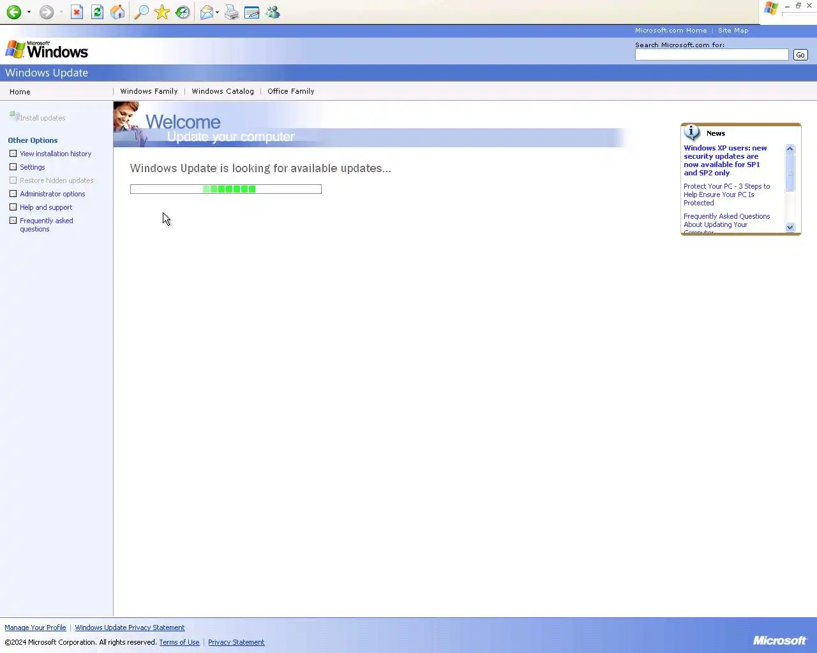The image size is (817, 653).
Task: Open Search with the magnifying glass icon
Action: (x=142, y=12)
